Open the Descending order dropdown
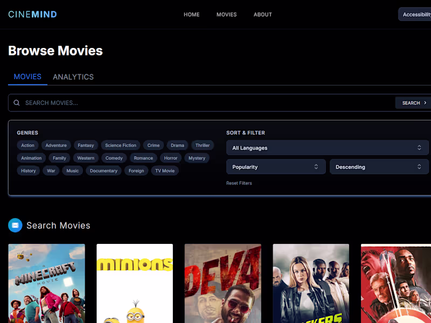Screen dimensions: 431x323 [x=379, y=167]
